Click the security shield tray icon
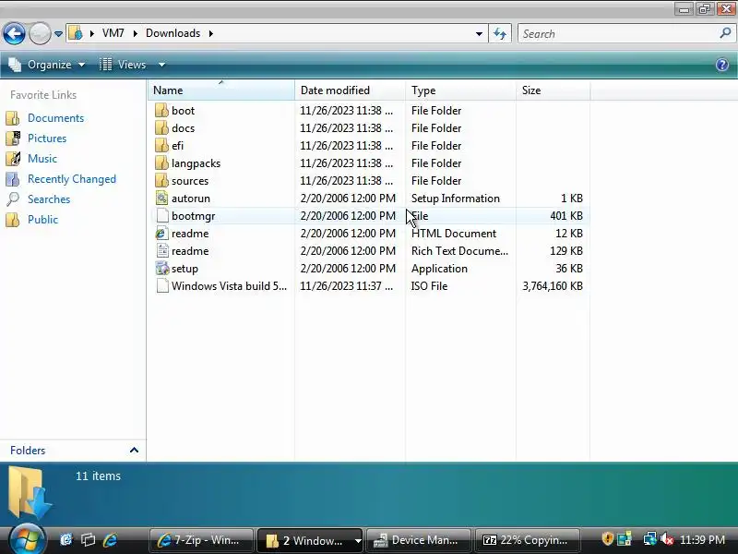Screen dimensions: 738x554 tap(608, 539)
